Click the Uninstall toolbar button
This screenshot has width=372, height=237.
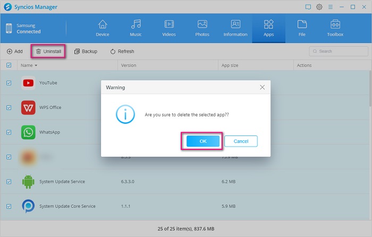(x=48, y=52)
